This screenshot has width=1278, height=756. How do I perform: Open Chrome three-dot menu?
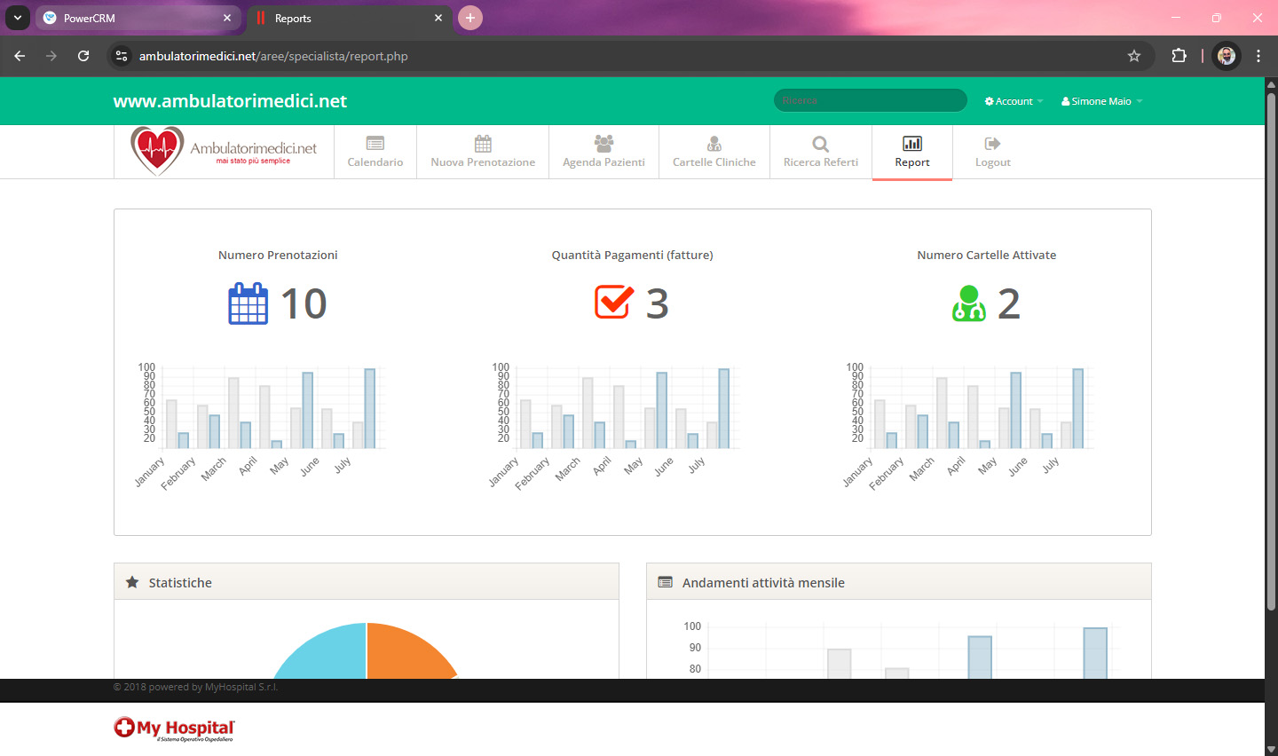click(x=1258, y=56)
